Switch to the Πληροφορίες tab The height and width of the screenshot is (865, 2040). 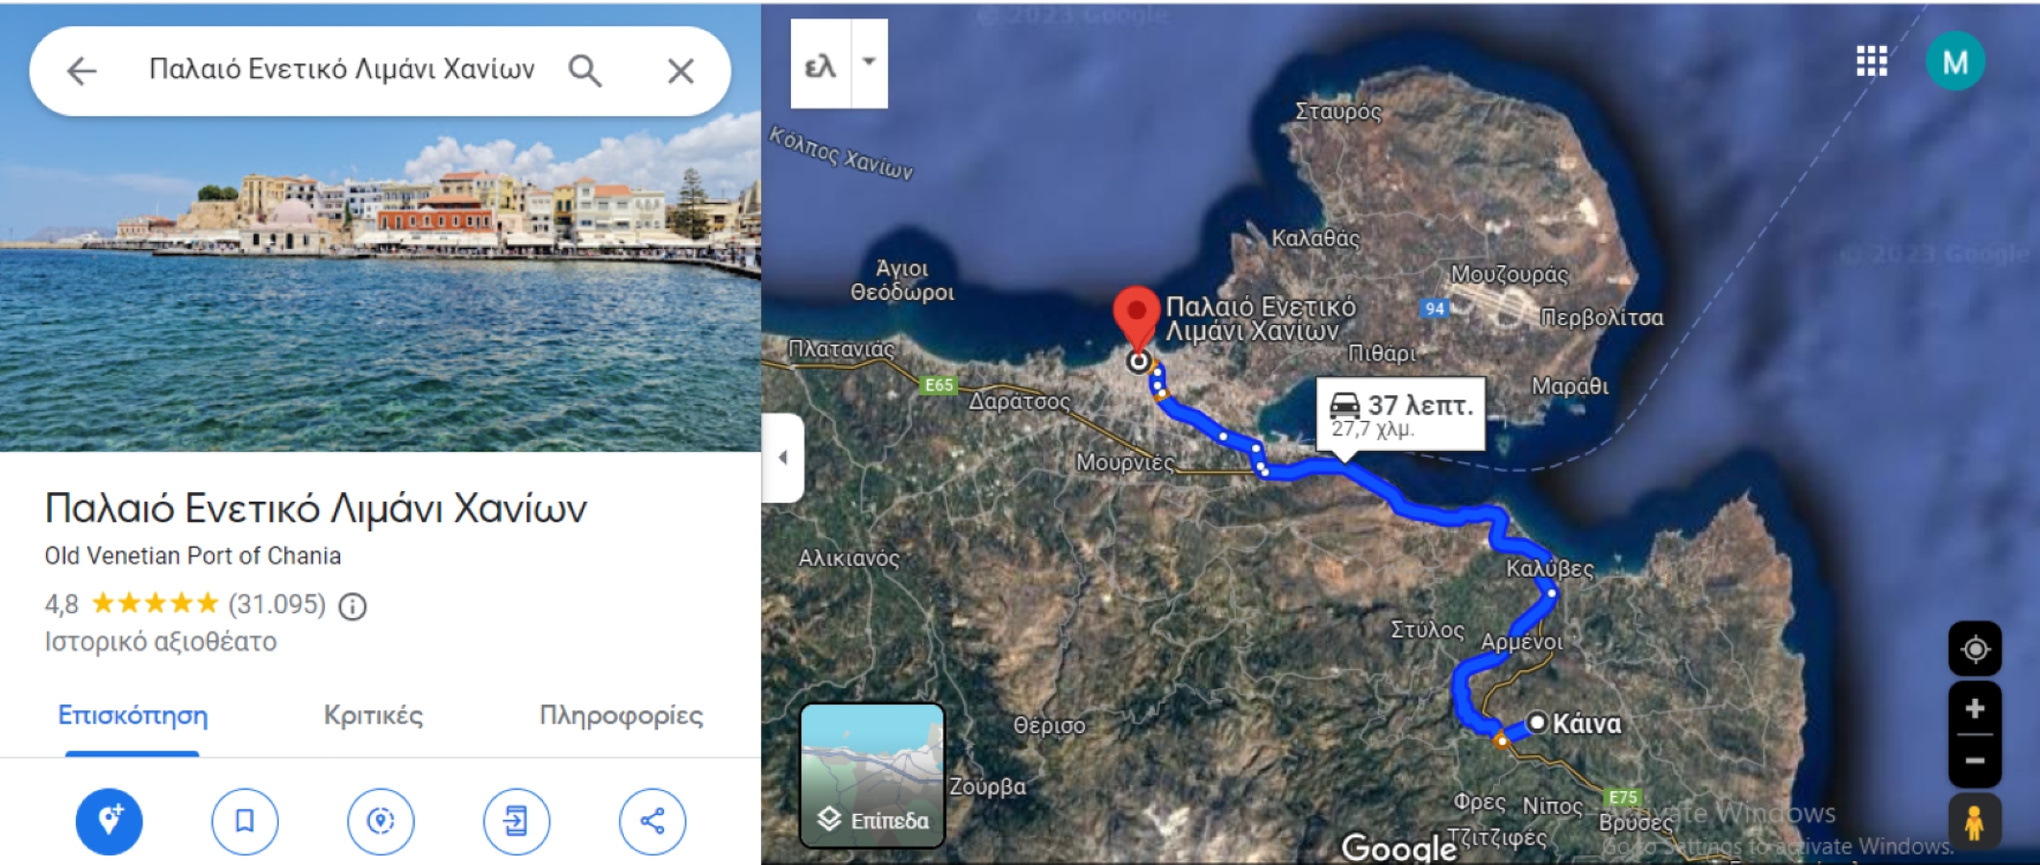pyautogui.click(x=621, y=715)
